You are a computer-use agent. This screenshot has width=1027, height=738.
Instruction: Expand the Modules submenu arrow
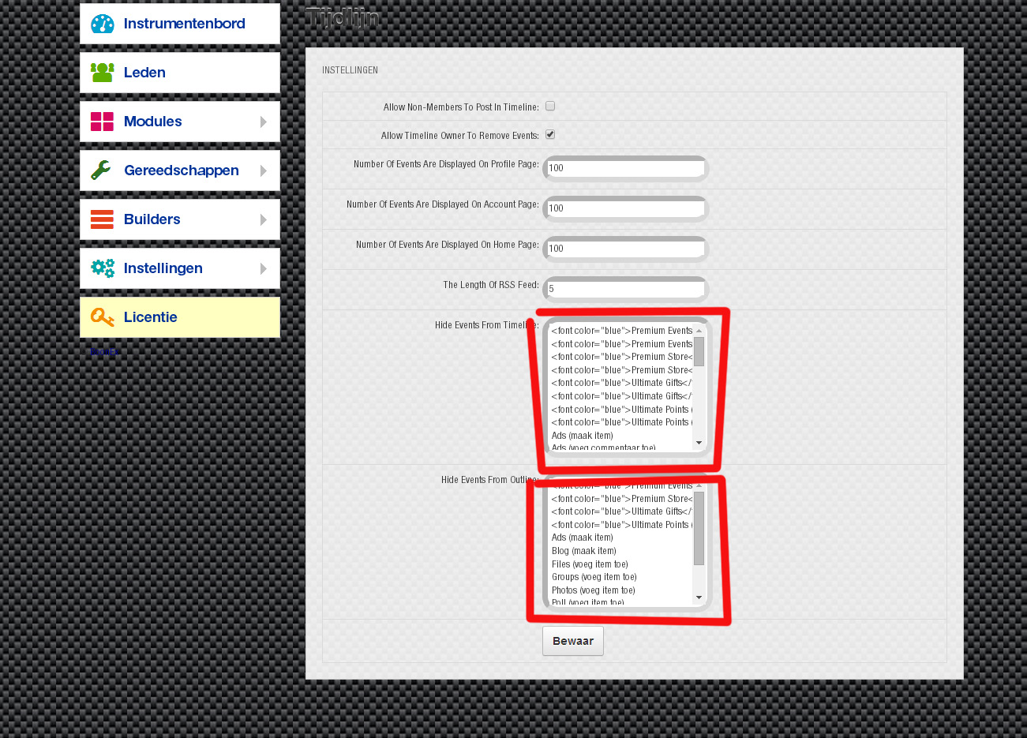click(264, 122)
